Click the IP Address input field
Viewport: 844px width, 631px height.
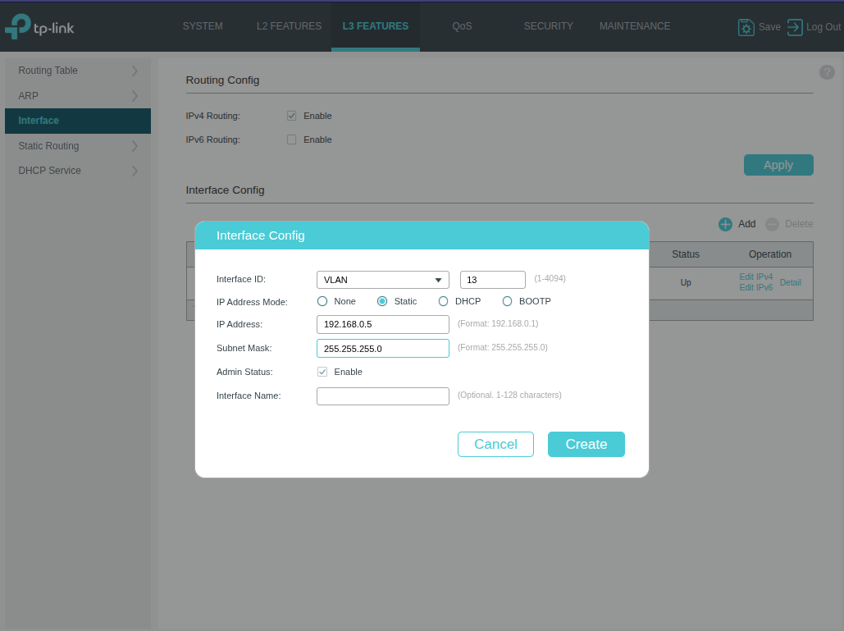coord(383,324)
